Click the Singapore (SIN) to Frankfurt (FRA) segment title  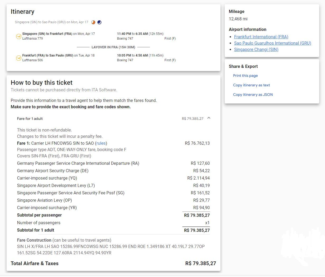pyautogui.click(x=47, y=34)
